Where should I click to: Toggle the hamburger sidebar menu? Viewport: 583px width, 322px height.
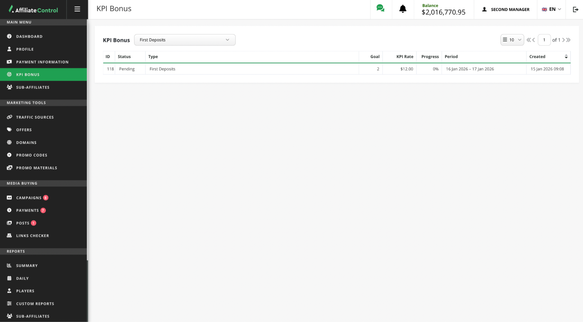click(x=77, y=9)
